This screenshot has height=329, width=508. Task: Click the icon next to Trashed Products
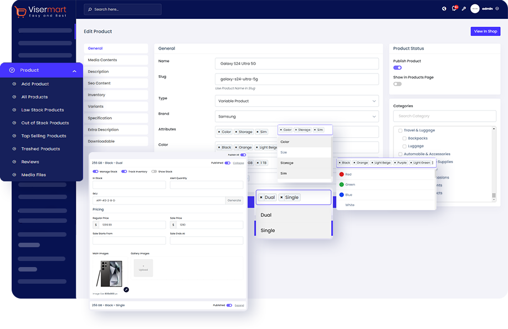click(x=14, y=149)
